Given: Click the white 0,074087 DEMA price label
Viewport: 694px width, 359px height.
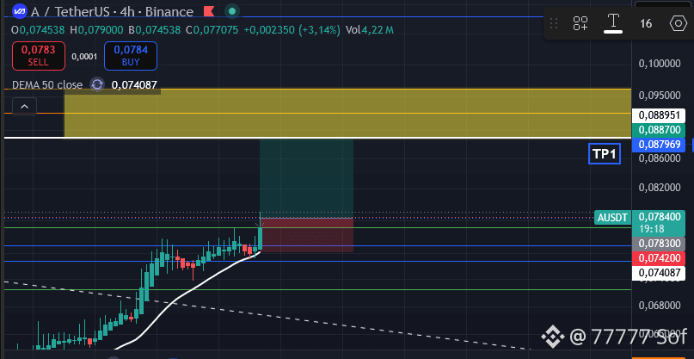Looking at the screenshot, I should tap(659, 273).
